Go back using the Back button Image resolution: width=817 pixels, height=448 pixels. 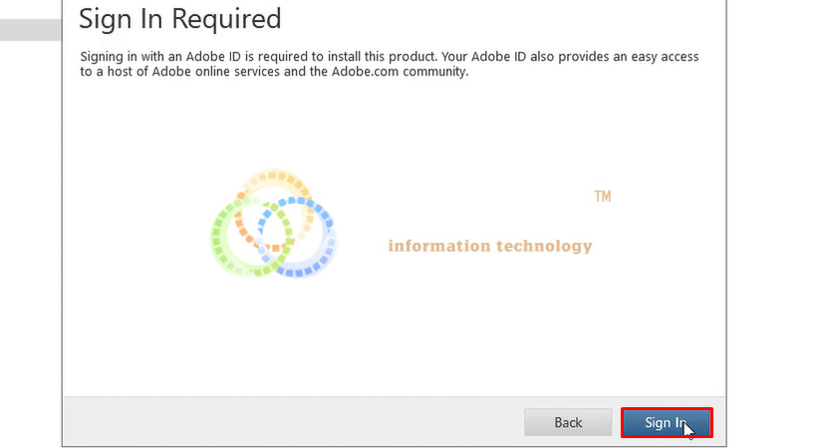click(x=568, y=422)
